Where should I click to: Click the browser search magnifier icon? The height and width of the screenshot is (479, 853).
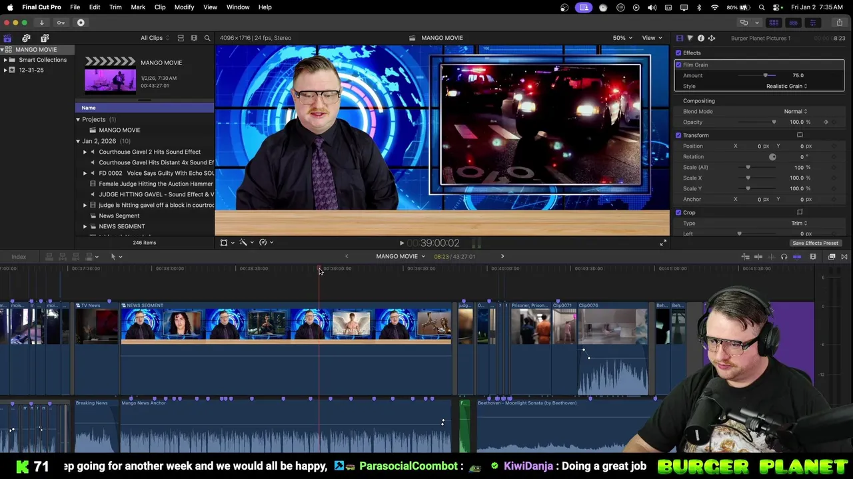(207, 38)
